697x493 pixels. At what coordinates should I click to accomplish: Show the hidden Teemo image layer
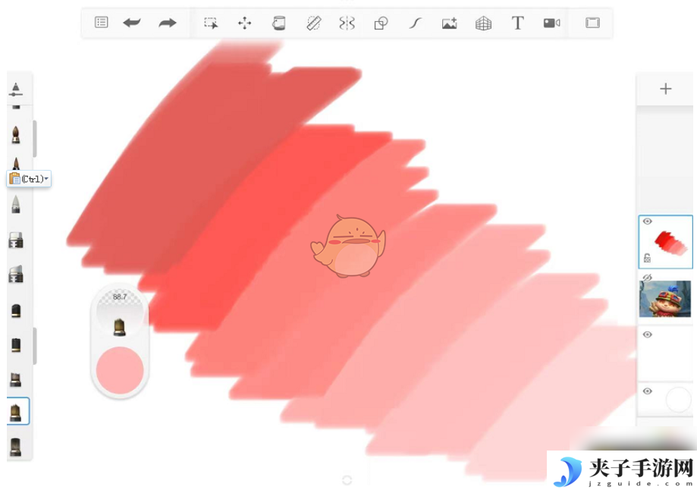pyautogui.click(x=647, y=278)
